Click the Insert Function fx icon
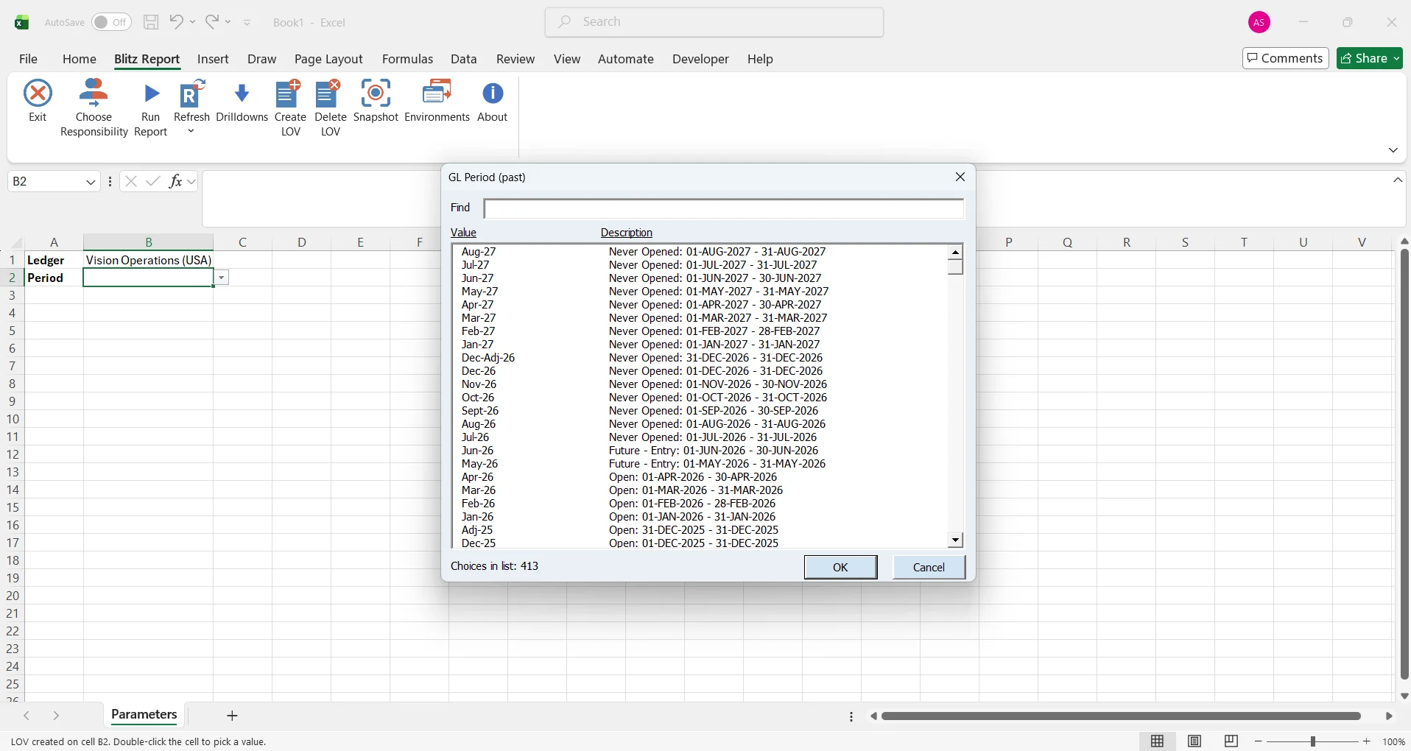Viewport: 1411px width, 751px height. 175,181
